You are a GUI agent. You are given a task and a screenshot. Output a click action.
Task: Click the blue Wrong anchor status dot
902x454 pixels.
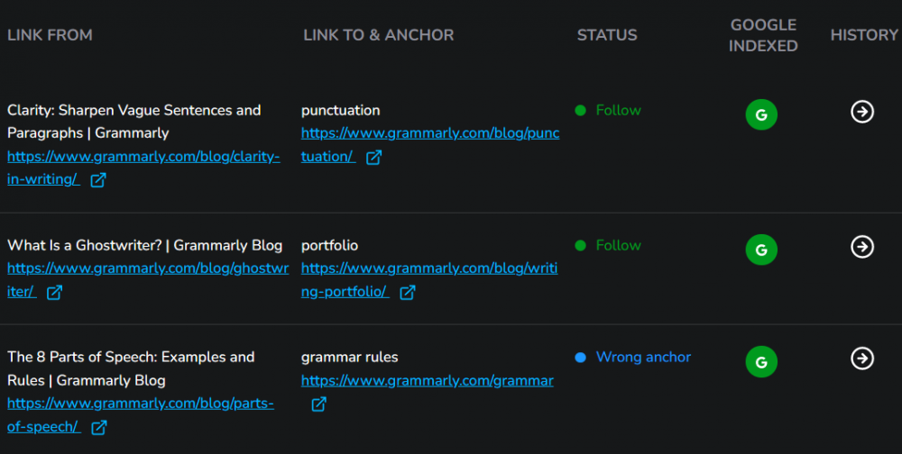point(580,358)
